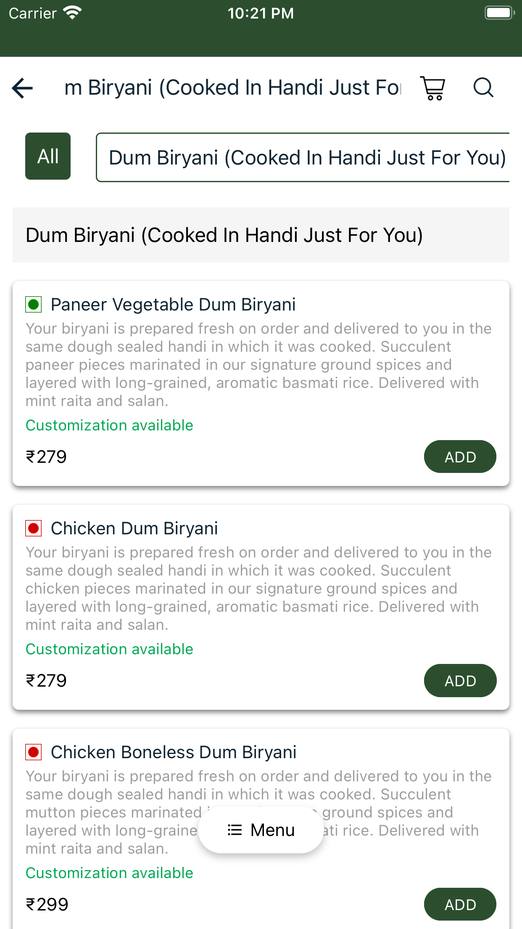Image resolution: width=522 pixels, height=929 pixels.
Task: Open the floating Menu button
Action: 261,830
